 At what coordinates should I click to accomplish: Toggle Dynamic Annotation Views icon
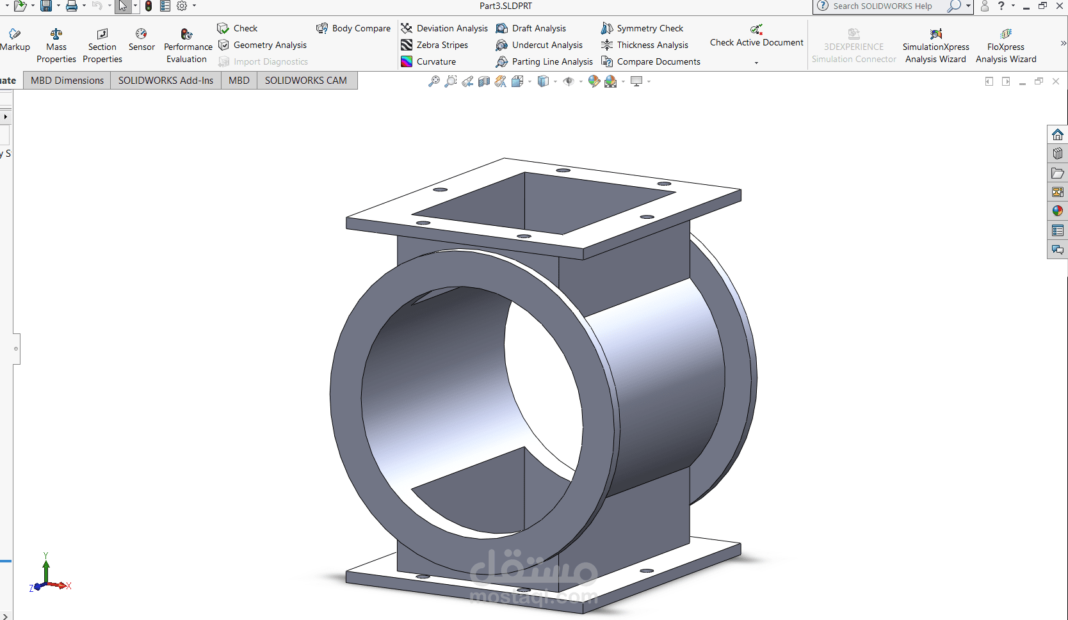tap(501, 81)
